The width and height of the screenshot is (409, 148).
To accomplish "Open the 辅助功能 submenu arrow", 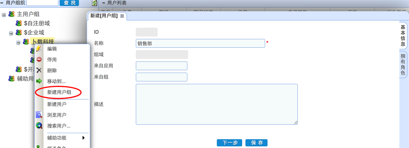I will tap(84, 138).
